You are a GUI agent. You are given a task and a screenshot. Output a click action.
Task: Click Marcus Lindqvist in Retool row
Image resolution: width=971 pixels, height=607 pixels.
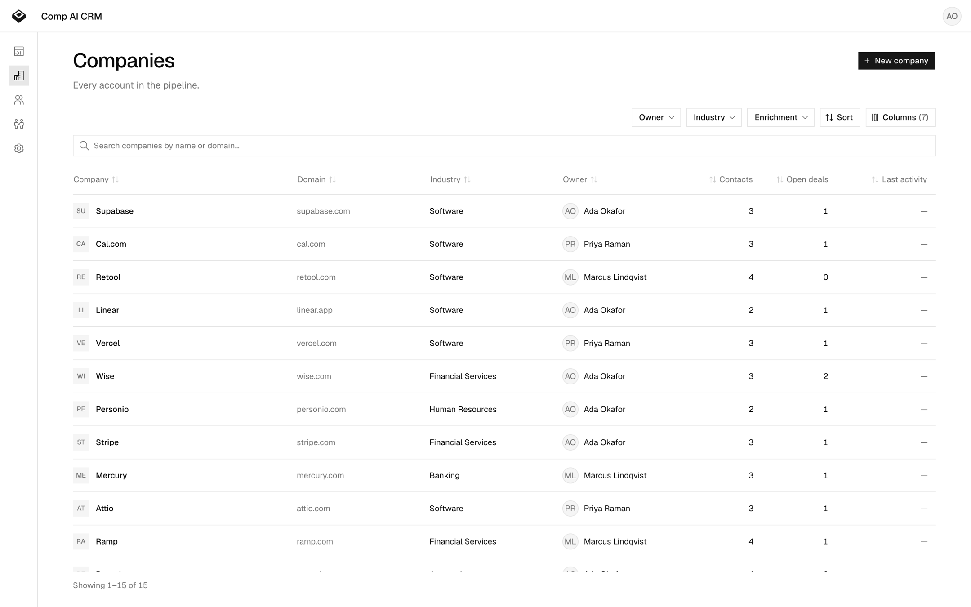pyautogui.click(x=615, y=277)
